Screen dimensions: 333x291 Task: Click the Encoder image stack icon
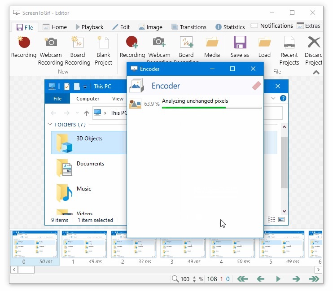coord(137,86)
